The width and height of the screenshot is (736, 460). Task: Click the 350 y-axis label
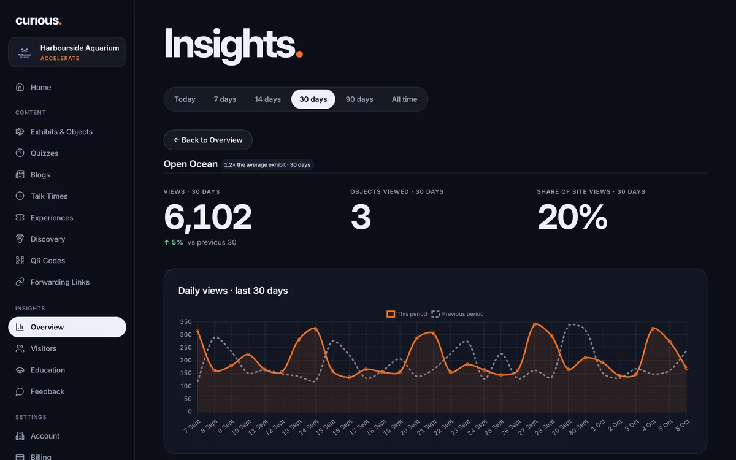coord(186,322)
